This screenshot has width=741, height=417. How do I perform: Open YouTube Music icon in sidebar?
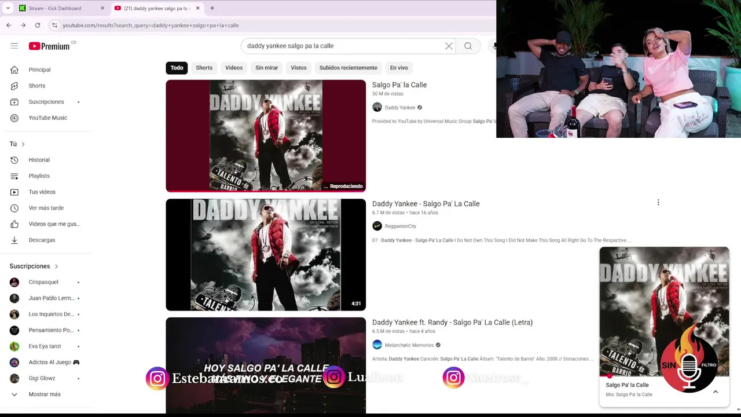14,118
